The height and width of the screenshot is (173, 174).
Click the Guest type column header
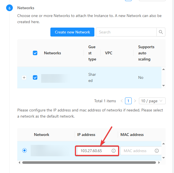[x=92, y=53]
